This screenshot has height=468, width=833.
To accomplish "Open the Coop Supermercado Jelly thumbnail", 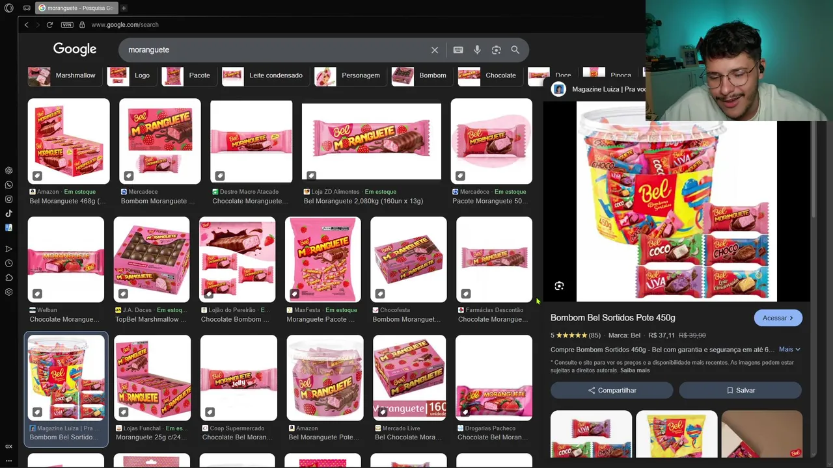I will coord(239,378).
